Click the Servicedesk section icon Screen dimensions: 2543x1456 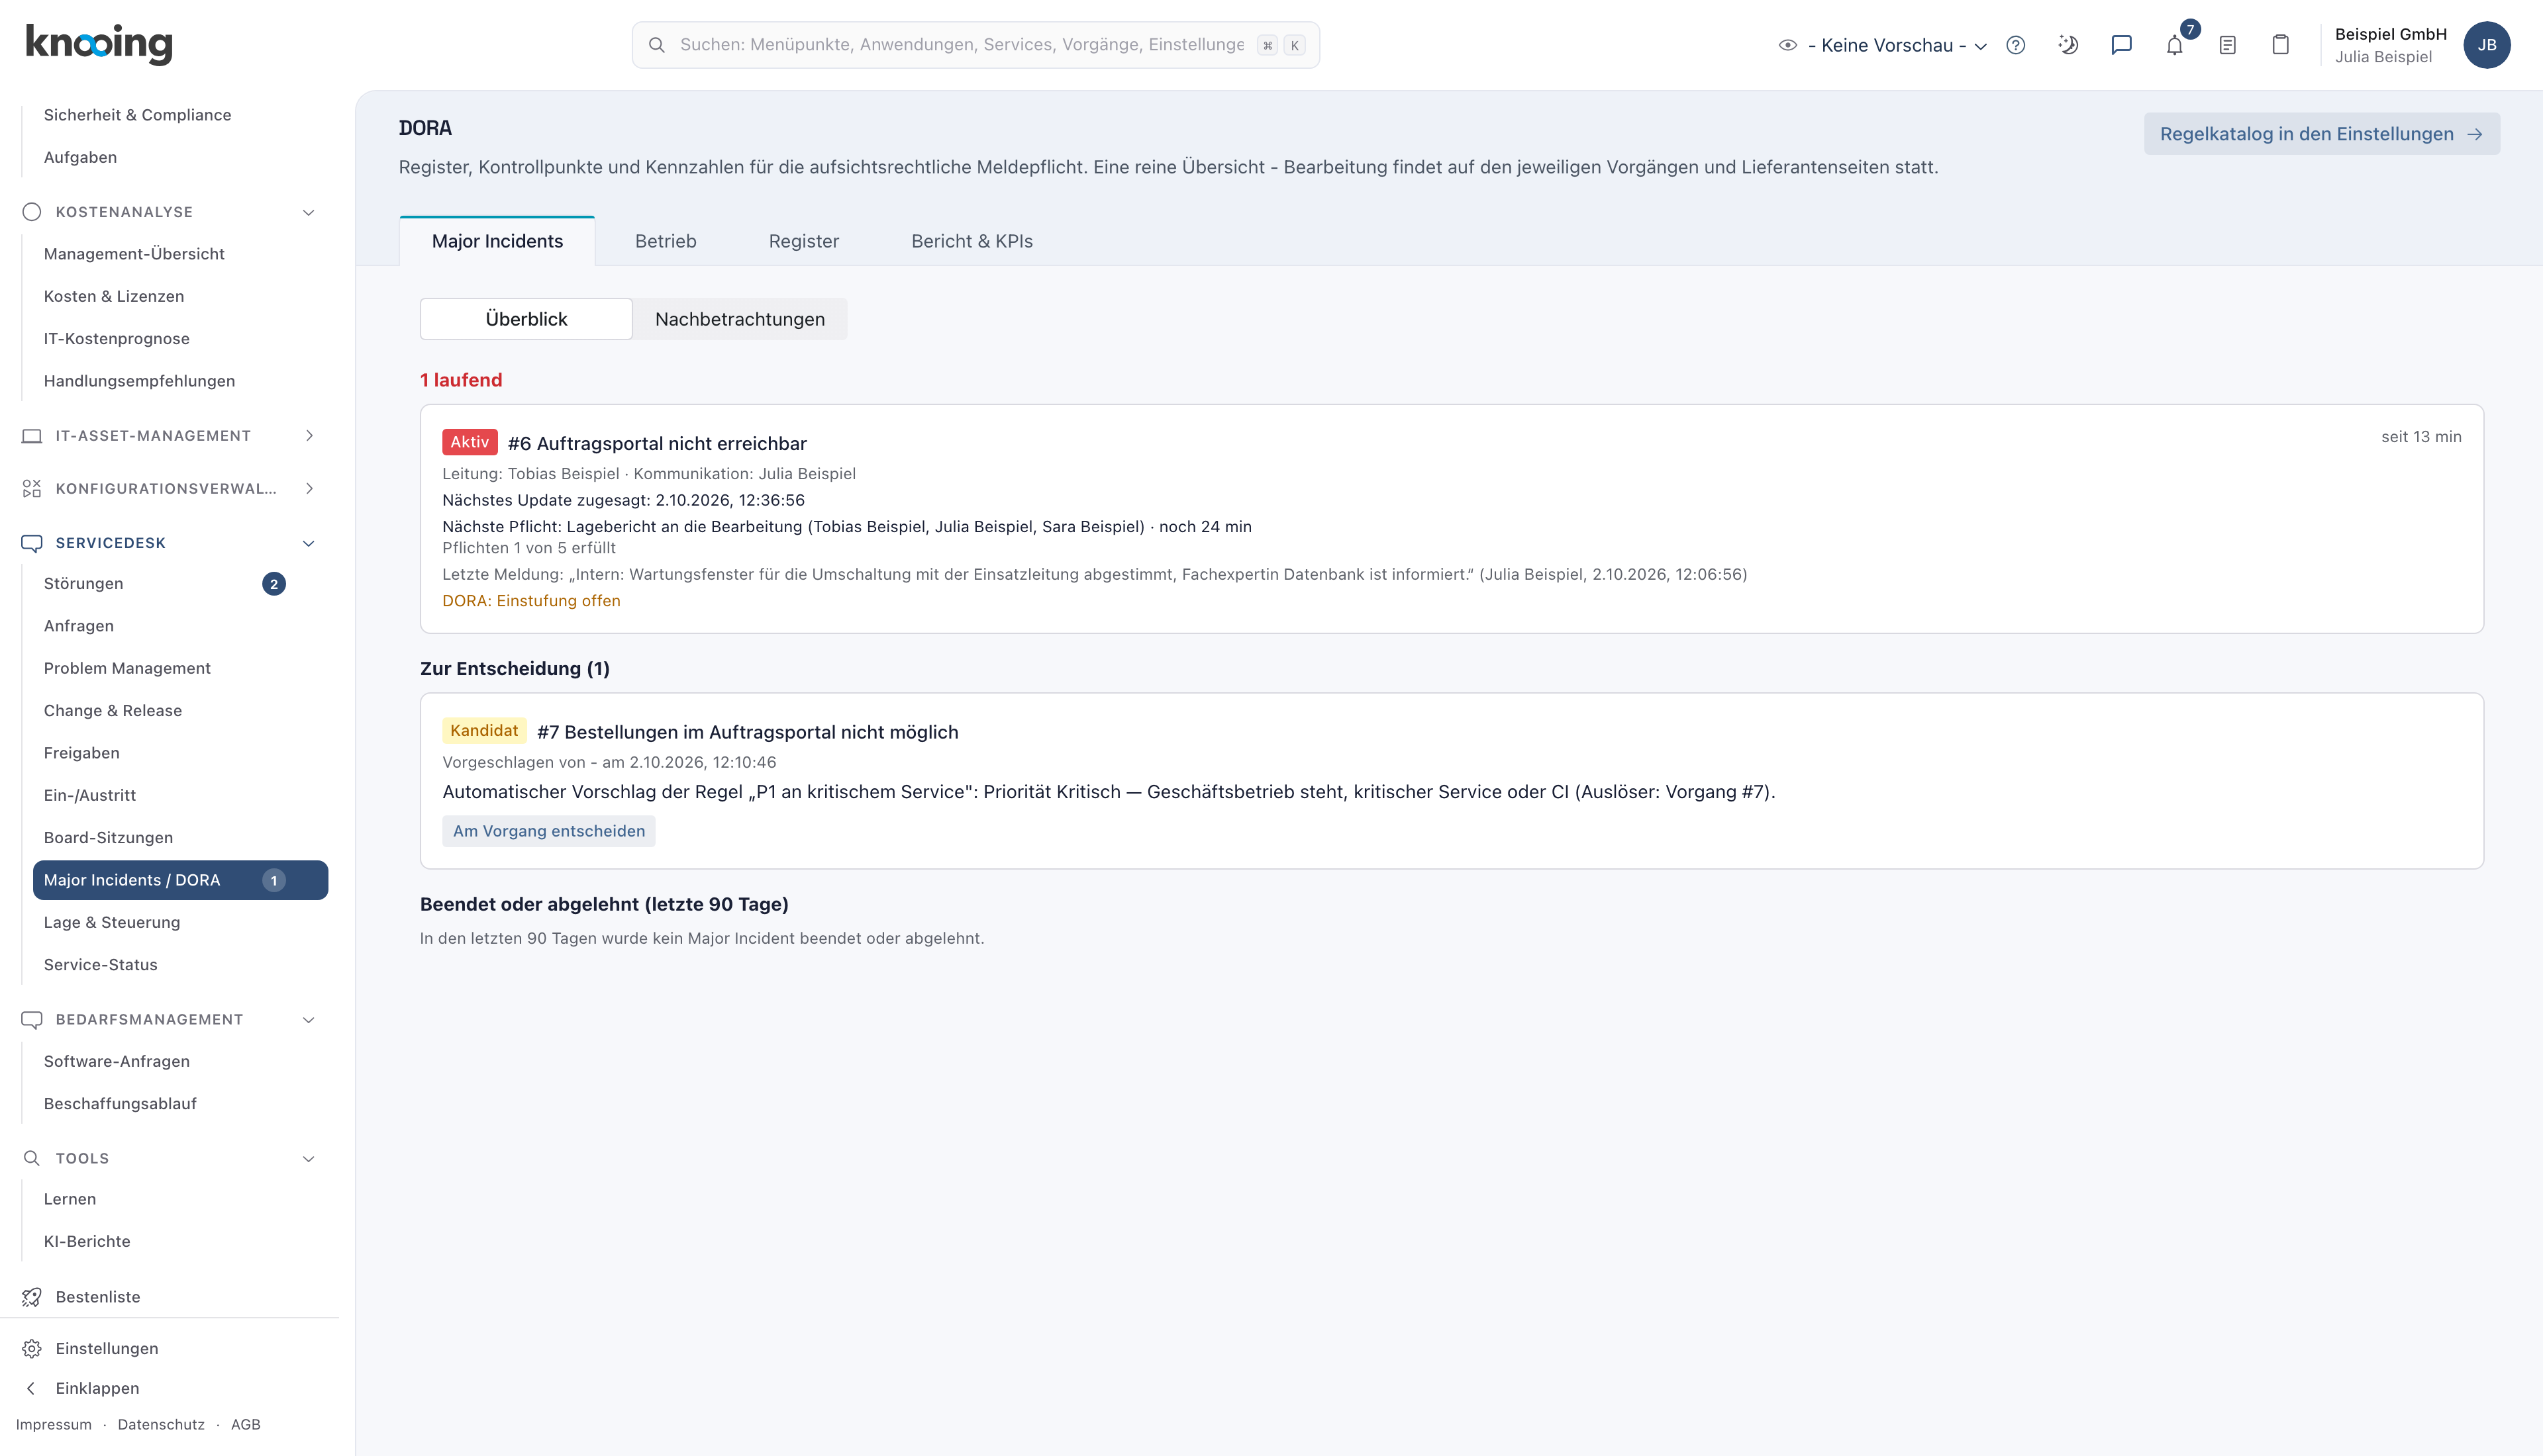click(32, 543)
